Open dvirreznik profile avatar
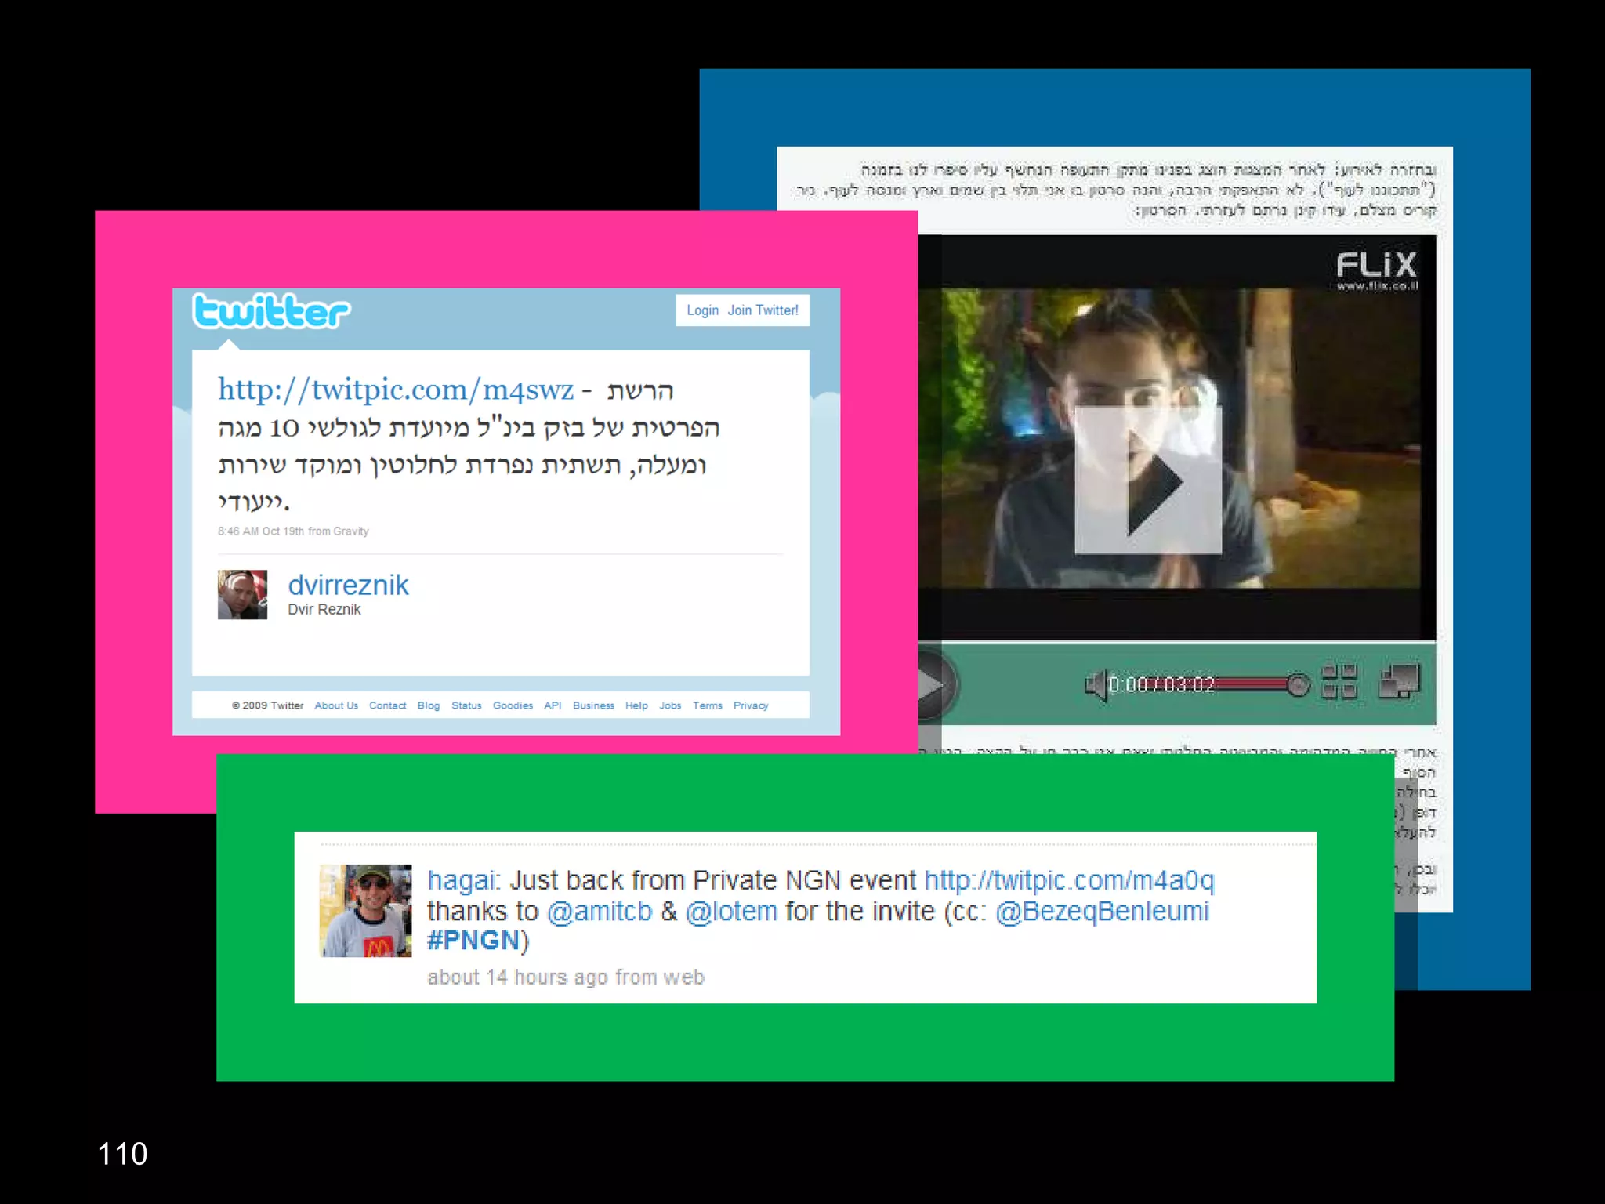 [242, 594]
